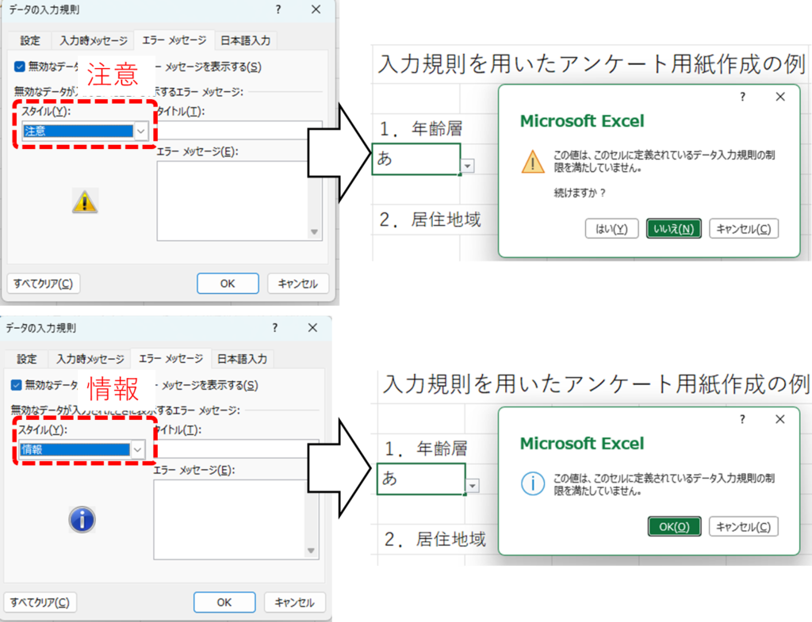
Task: Click すべてクリア(C) in the 注意 style dialog
Action: tap(44, 284)
